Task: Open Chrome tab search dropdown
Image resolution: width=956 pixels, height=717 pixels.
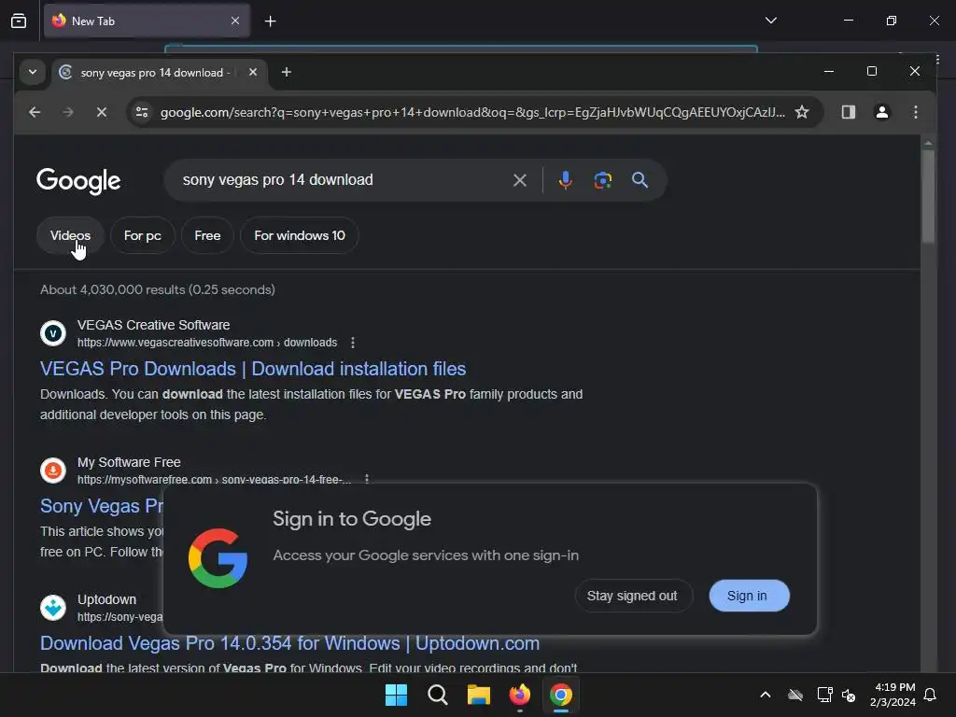Action: click(x=33, y=72)
